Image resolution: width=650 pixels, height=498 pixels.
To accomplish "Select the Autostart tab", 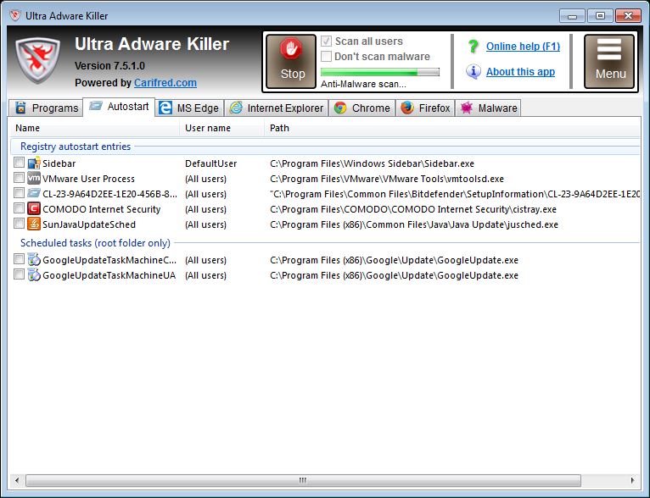I will point(119,107).
